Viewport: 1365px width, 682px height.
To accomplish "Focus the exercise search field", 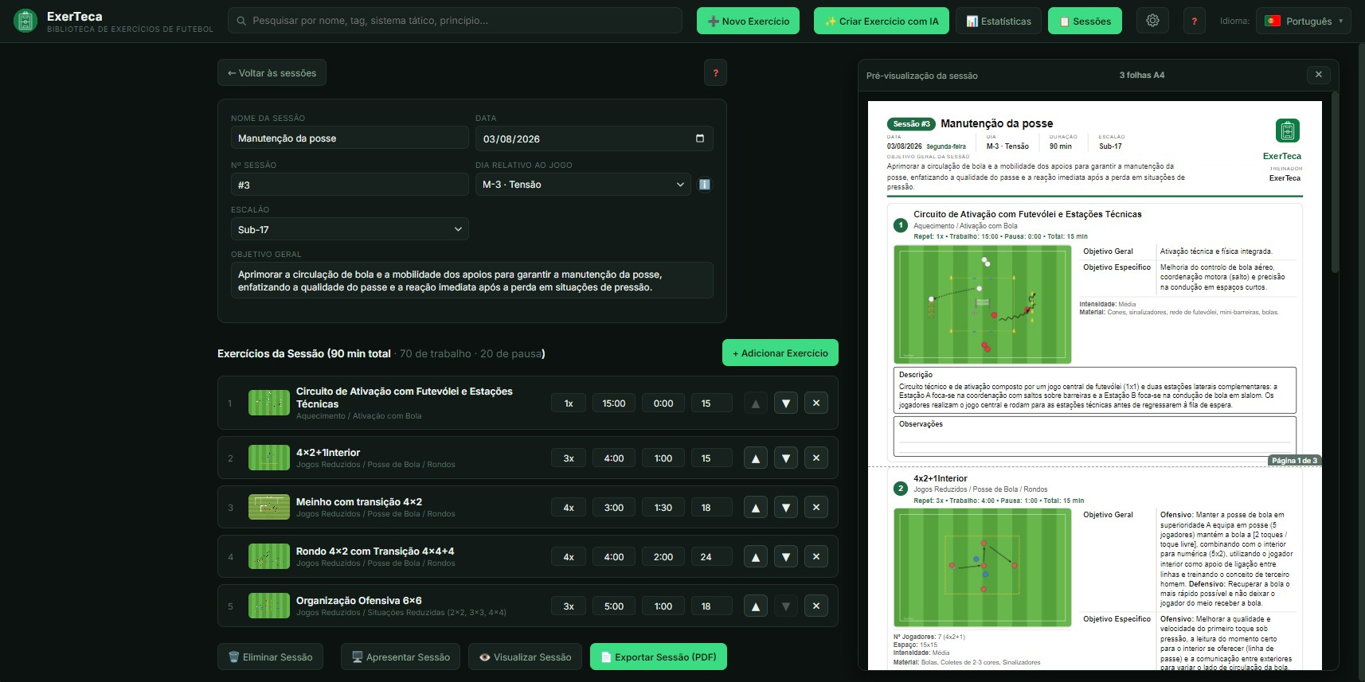I will coord(455,21).
